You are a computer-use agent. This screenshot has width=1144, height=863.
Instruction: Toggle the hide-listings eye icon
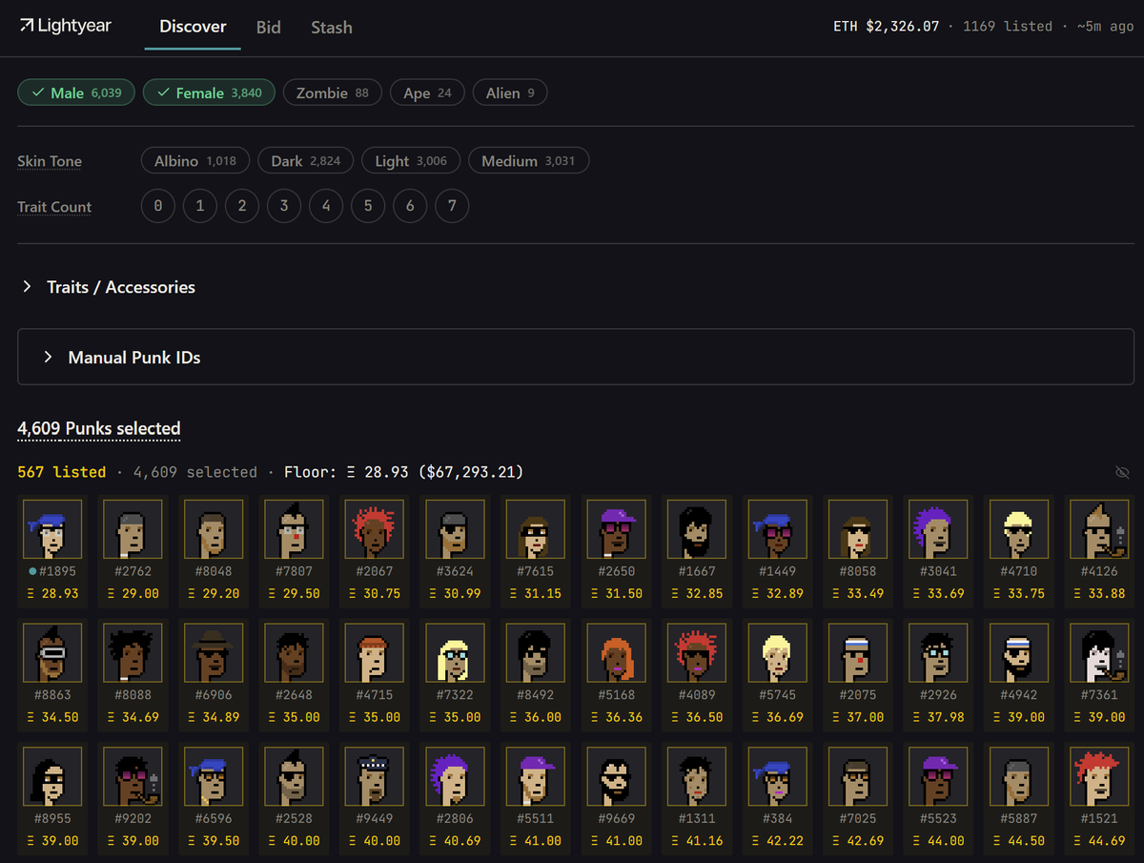(x=1122, y=472)
